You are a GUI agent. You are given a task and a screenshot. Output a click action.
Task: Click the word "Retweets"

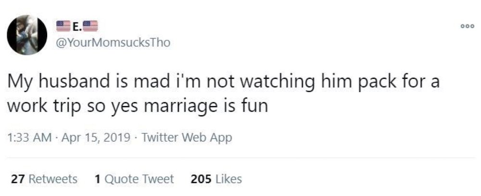coord(53,179)
